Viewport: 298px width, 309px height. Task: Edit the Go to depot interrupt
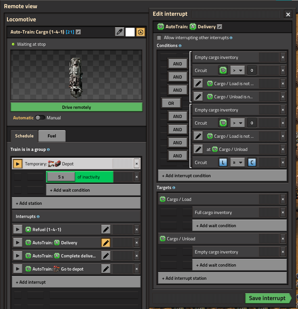[105, 269]
